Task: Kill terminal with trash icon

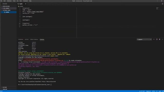Action: point(160,39)
